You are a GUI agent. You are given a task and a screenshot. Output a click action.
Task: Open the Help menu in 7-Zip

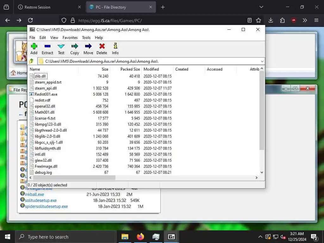(99, 38)
